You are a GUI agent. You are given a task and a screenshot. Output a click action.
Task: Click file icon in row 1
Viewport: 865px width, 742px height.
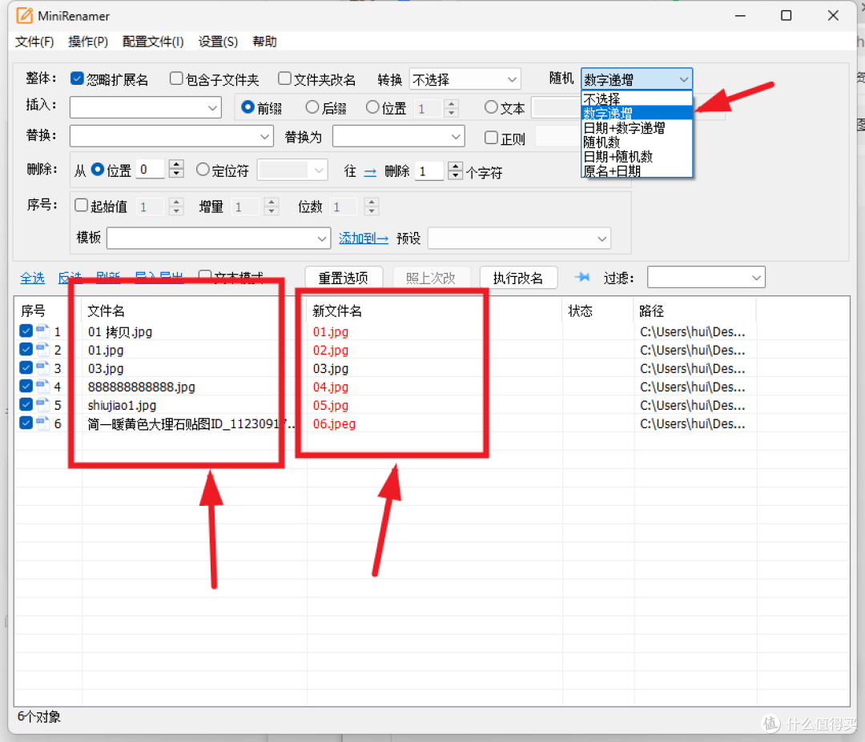42,331
